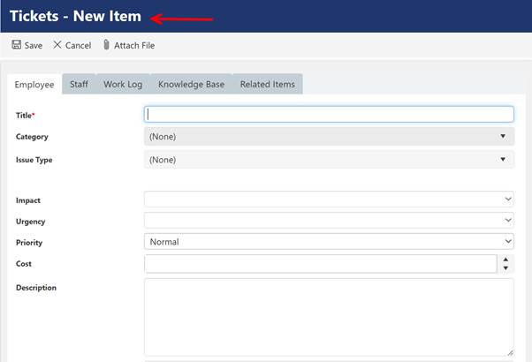The height and width of the screenshot is (362, 532).
Task: Click inside the Cost input field
Action: tap(319, 264)
